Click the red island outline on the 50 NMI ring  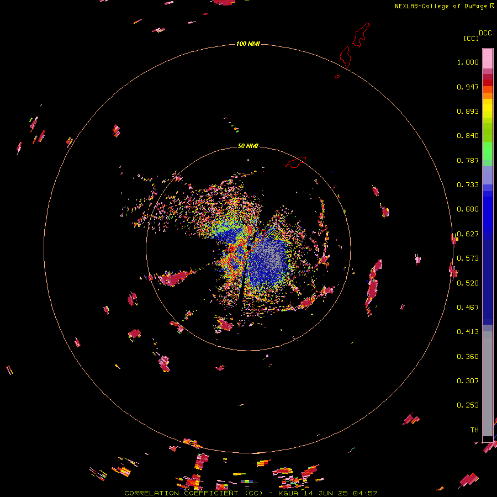pyautogui.click(x=295, y=162)
